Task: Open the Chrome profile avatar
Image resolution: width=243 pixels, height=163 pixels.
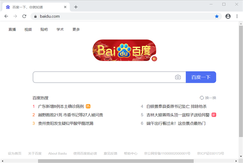Action: click(228, 16)
